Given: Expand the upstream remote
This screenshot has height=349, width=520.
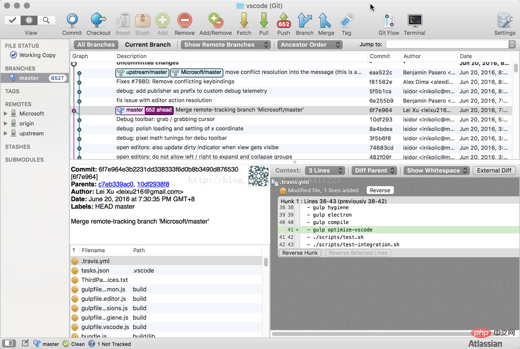Looking at the screenshot, I should pos(5,133).
